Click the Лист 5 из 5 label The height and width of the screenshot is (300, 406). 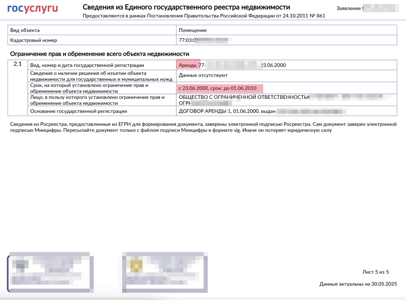coord(375,272)
